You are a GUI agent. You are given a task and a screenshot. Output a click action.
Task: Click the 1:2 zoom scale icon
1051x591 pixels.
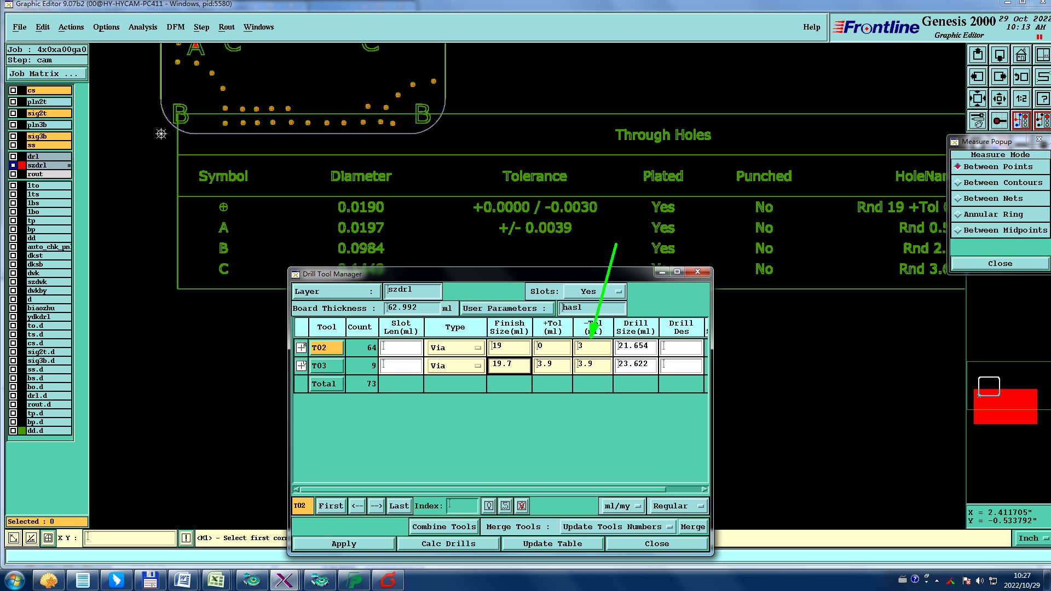1021,99
